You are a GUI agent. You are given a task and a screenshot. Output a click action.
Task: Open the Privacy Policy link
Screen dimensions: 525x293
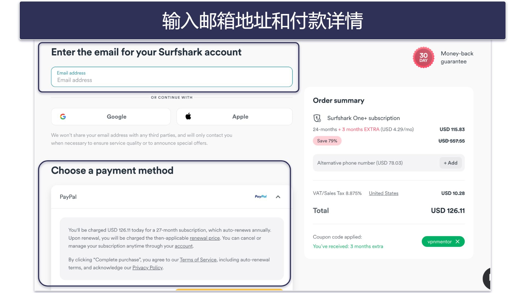147,268
